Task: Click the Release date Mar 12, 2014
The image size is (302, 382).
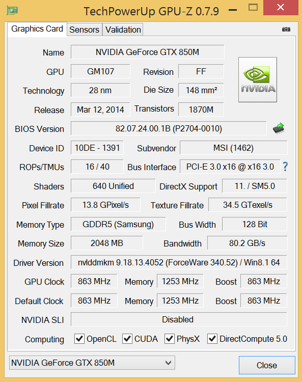Action: (x=100, y=110)
